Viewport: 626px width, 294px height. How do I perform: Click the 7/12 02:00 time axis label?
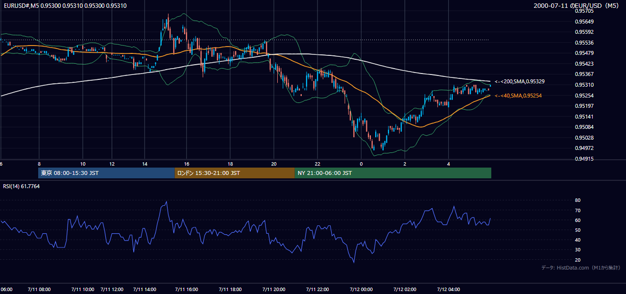pyautogui.click(x=405, y=289)
